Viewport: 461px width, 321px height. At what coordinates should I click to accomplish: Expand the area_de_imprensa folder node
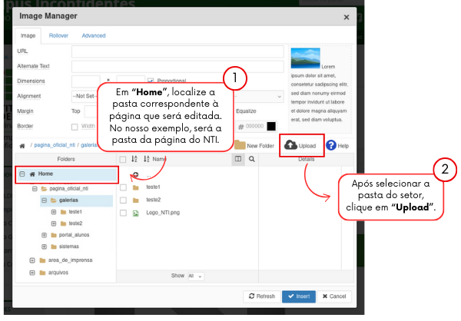pos(32,260)
